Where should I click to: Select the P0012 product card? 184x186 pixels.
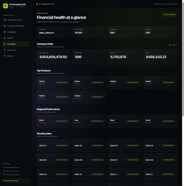[160, 82]
